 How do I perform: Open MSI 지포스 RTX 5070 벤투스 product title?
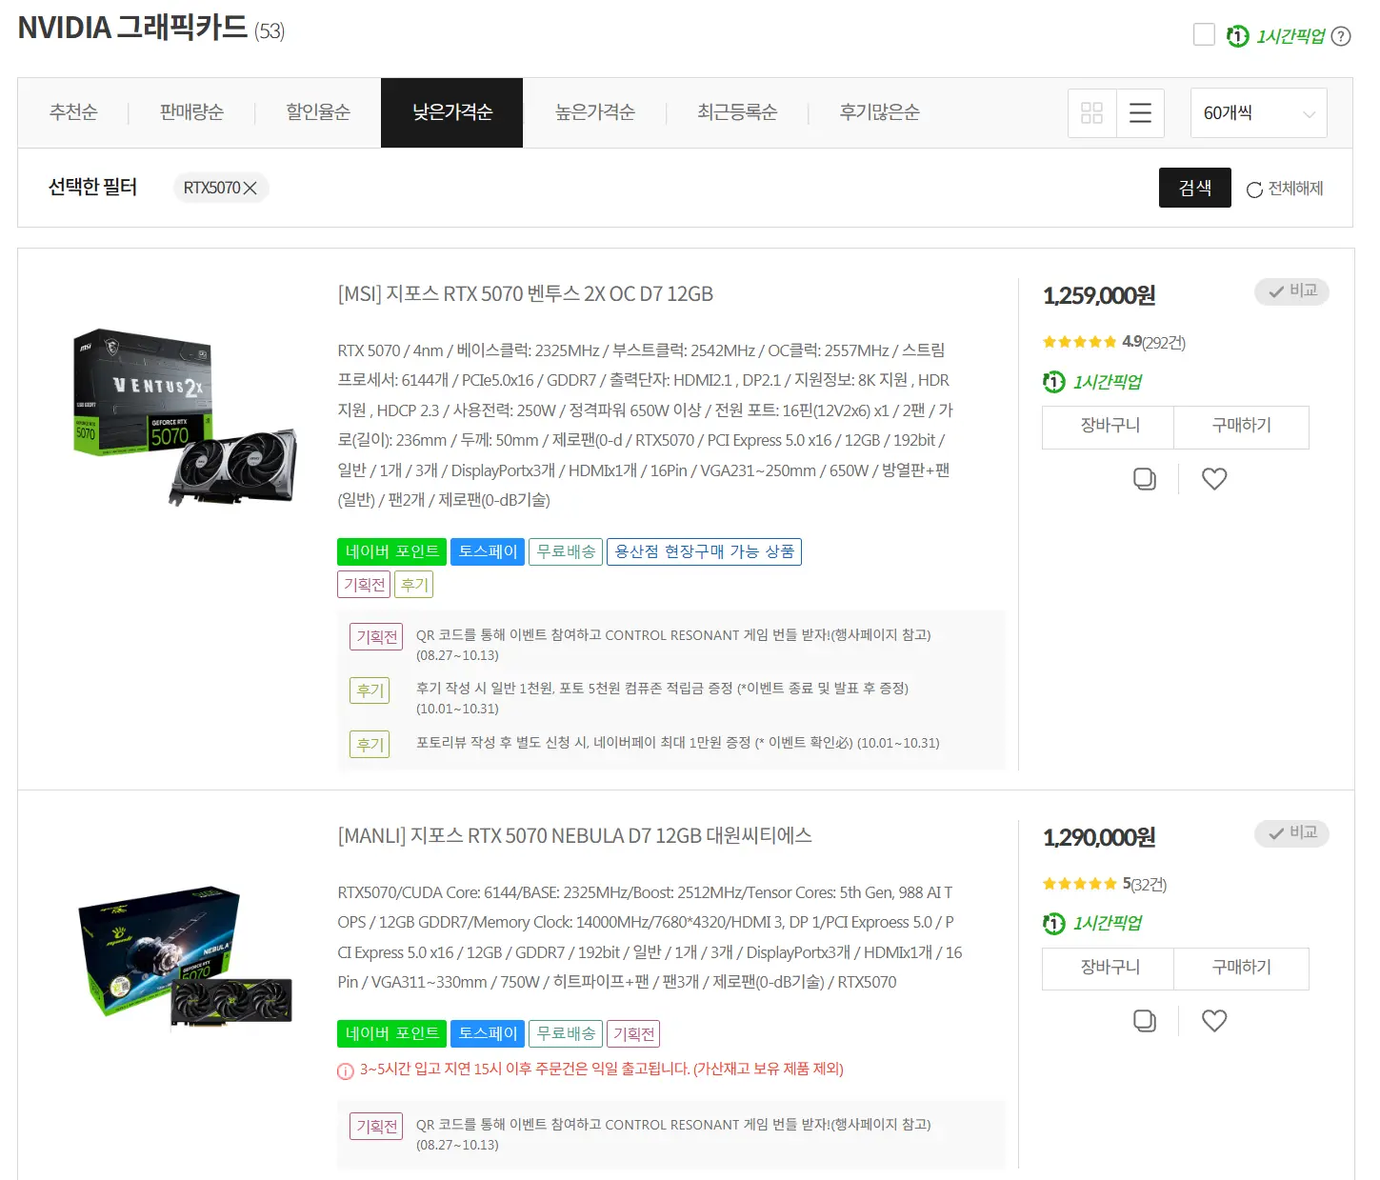coord(526,294)
